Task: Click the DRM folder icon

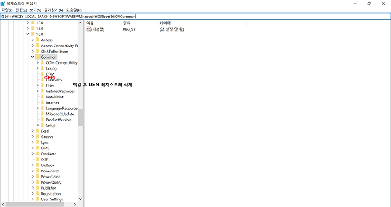Action: point(42,74)
